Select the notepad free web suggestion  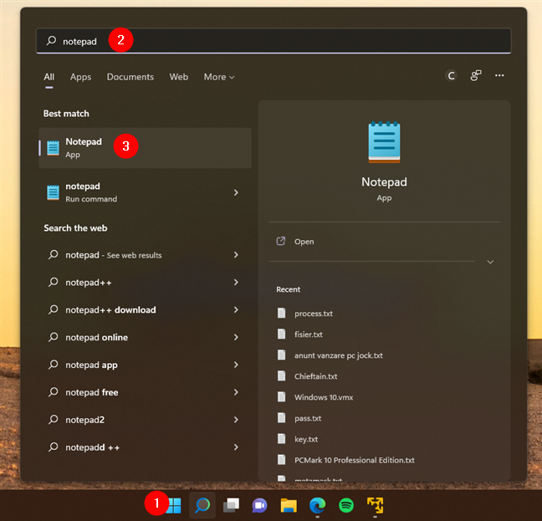tap(146, 392)
